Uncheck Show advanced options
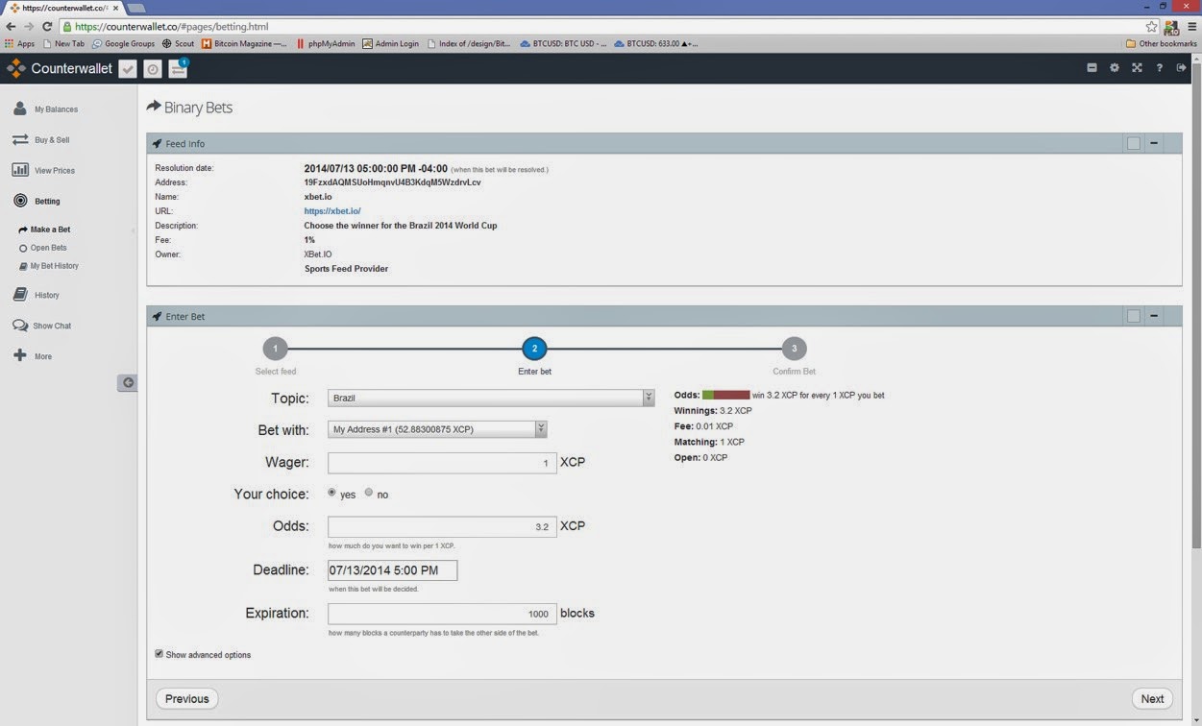 (159, 654)
